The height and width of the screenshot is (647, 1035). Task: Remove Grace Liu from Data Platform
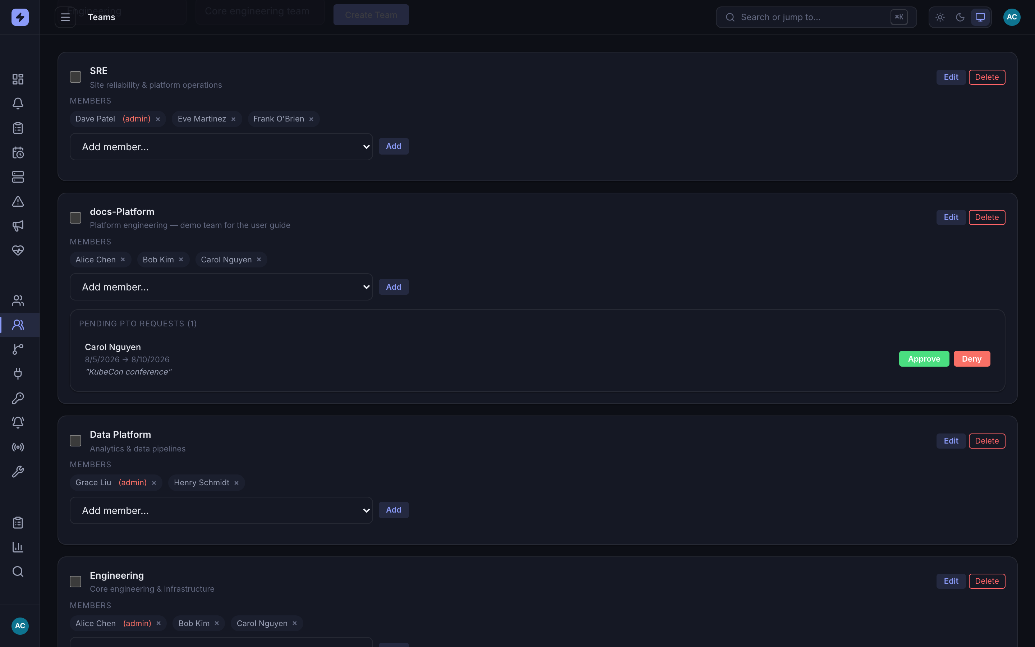[154, 483]
